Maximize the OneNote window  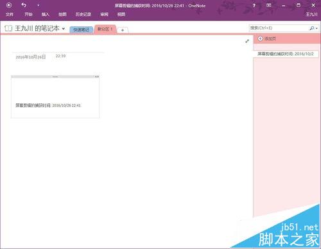coord(299,5)
